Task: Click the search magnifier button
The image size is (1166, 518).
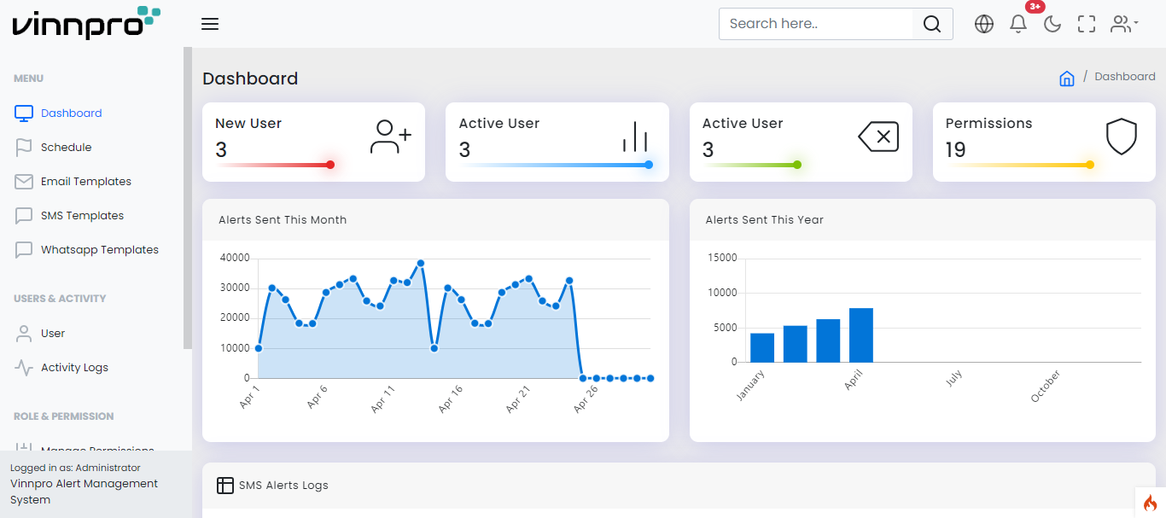Action: click(932, 24)
